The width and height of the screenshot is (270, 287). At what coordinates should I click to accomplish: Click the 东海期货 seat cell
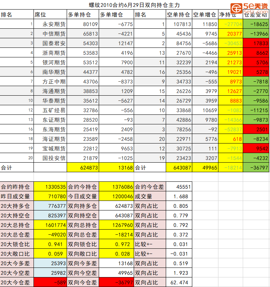tap(50, 129)
